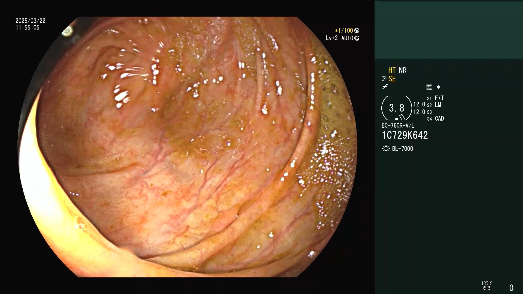Click the serial number 1C729K642

[x=405, y=135]
